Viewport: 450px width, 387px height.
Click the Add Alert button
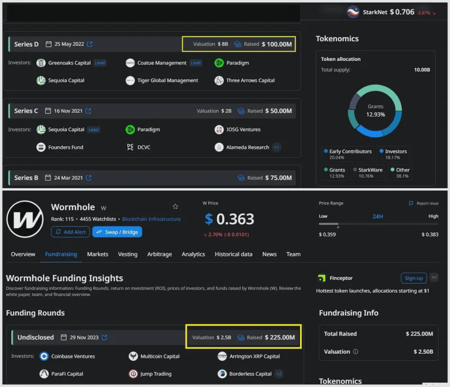[x=70, y=232]
